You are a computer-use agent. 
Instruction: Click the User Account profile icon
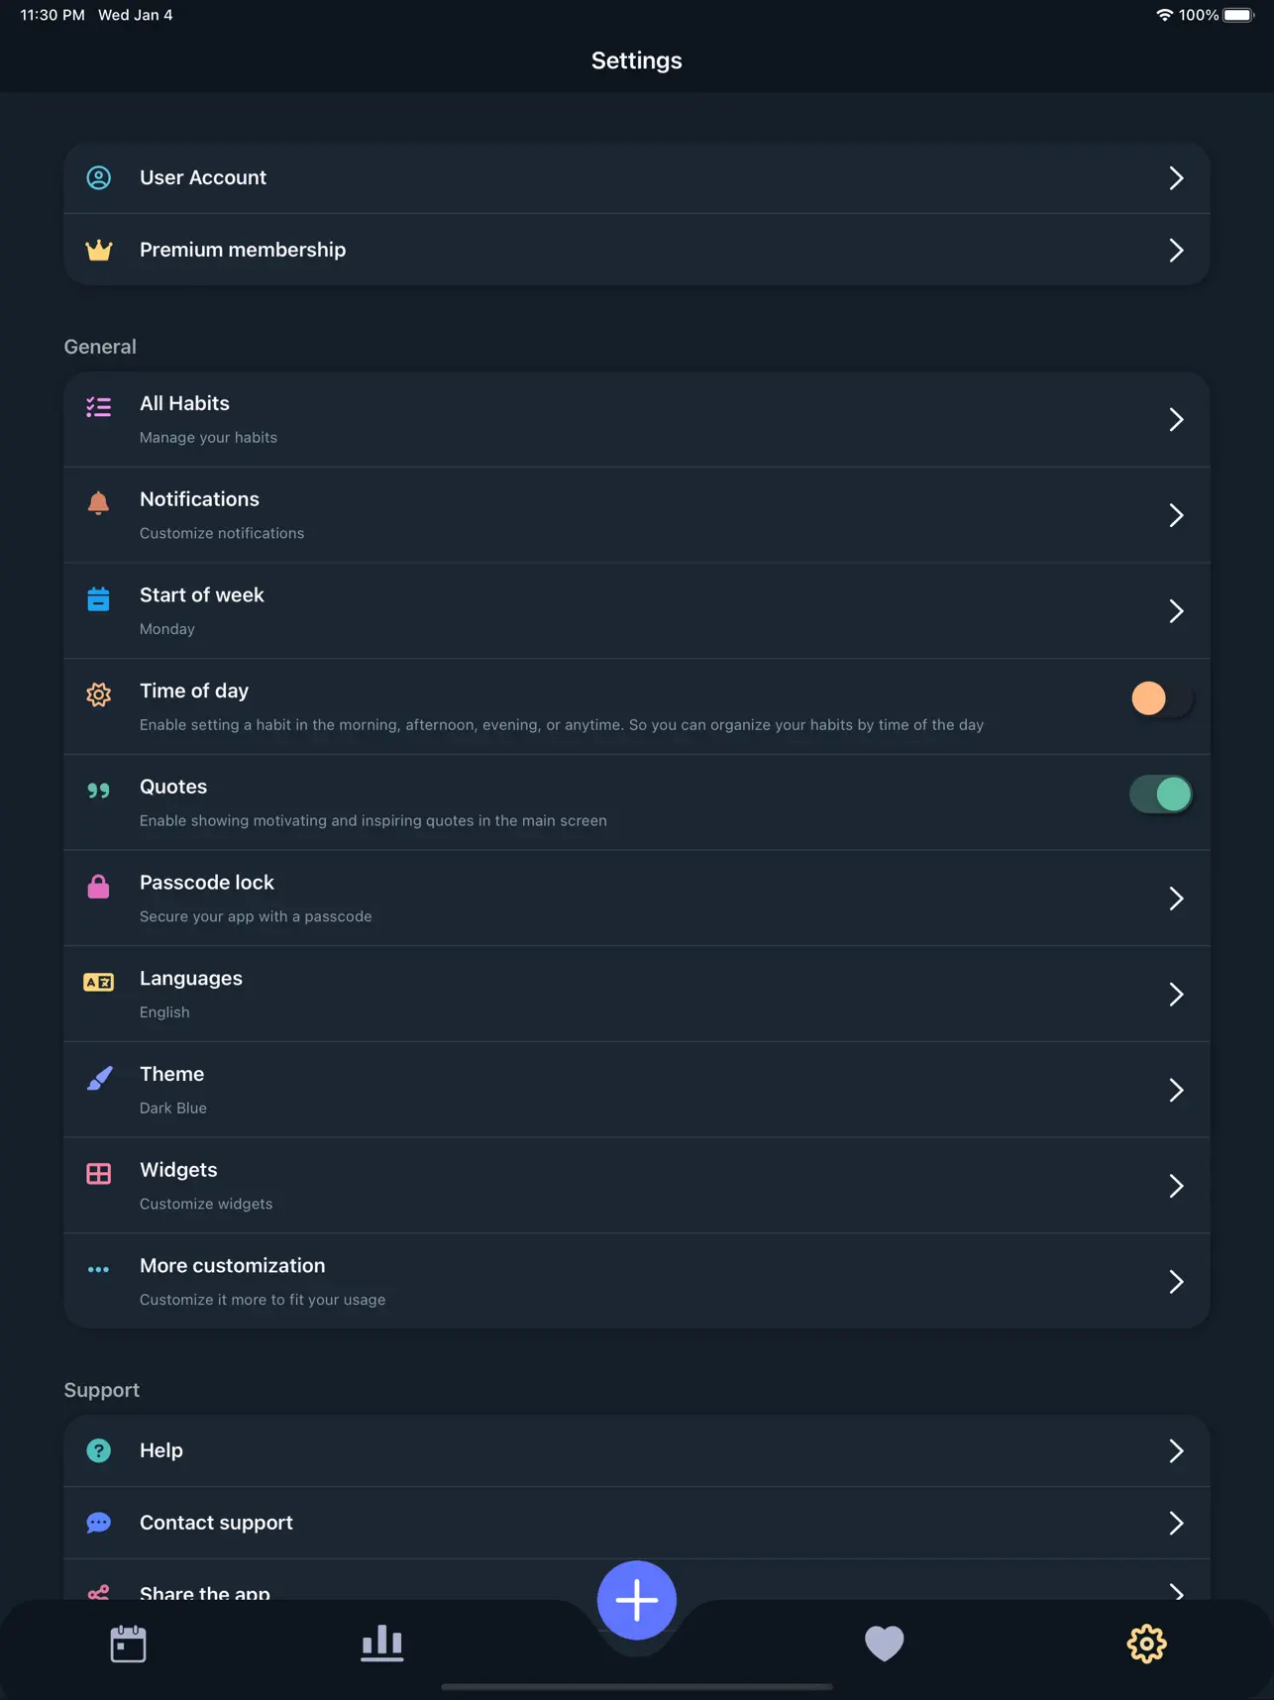coord(99,177)
